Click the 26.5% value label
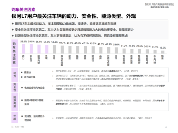This screenshot has width=178, height=133. point(147,47)
